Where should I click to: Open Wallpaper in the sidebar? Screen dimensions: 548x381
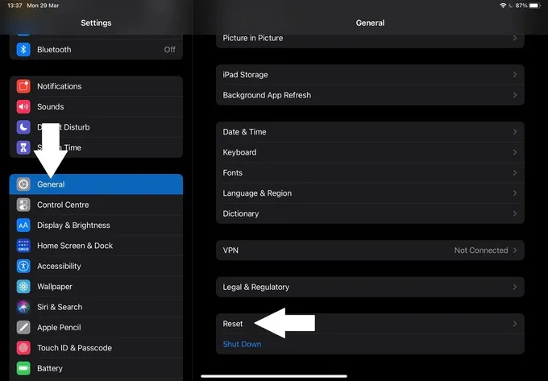coord(96,287)
